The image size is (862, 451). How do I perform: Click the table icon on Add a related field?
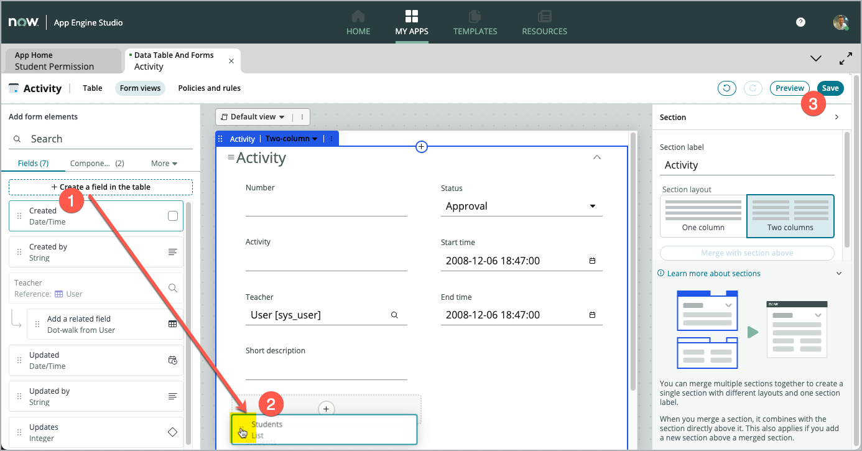[173, 324]
